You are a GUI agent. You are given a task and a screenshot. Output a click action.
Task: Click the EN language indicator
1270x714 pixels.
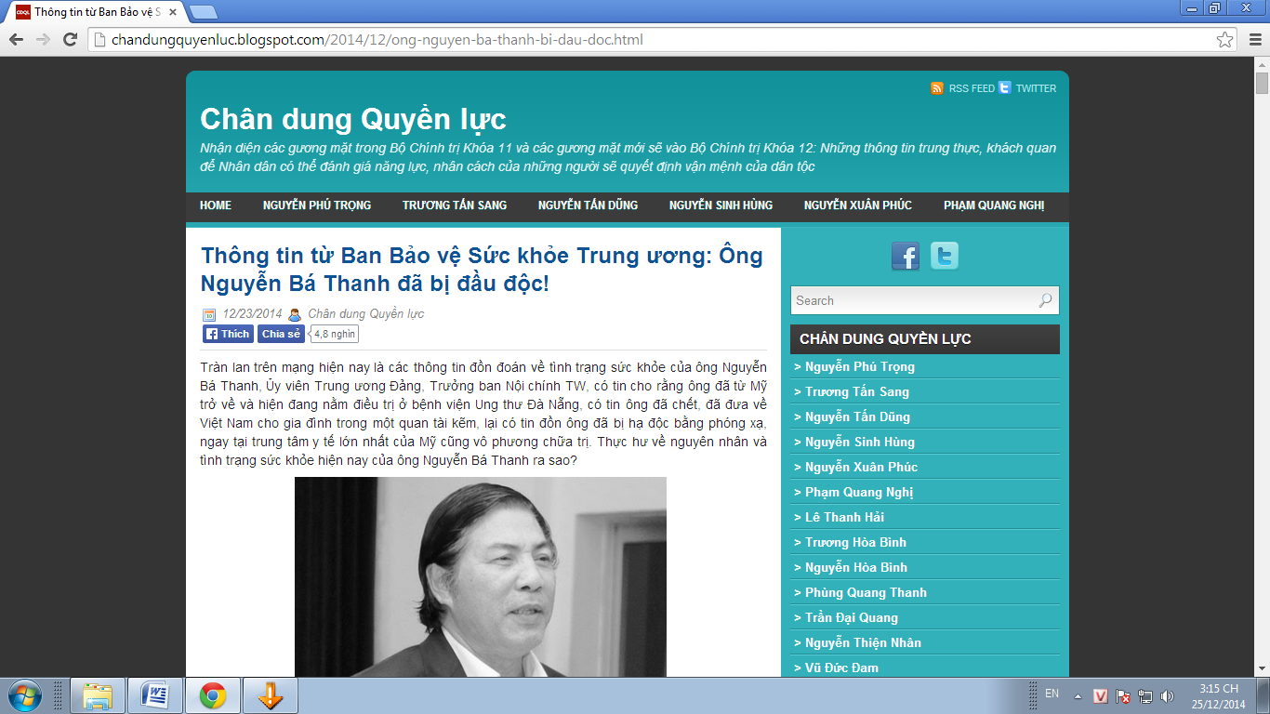tap(1052, 694)
